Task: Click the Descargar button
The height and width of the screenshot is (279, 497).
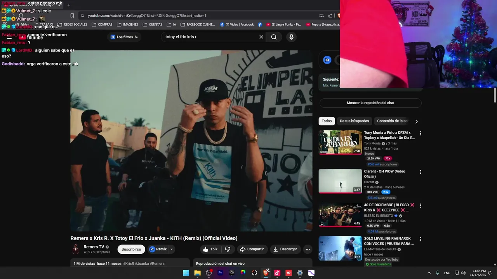Action: click(285, 249)
